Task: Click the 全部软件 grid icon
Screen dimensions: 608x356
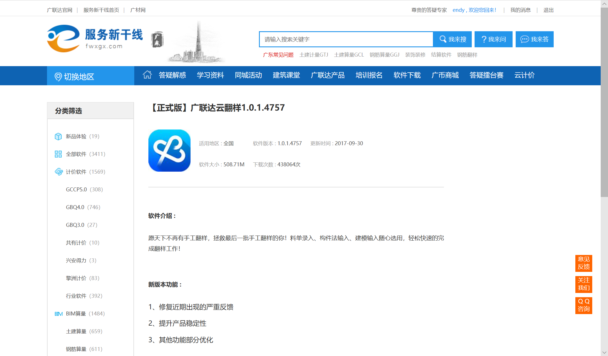Action: tap(58, 154)
